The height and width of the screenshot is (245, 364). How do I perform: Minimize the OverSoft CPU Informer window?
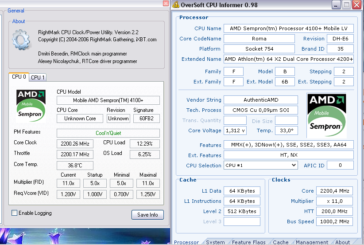pyautogui.click(x=336, y=4)
